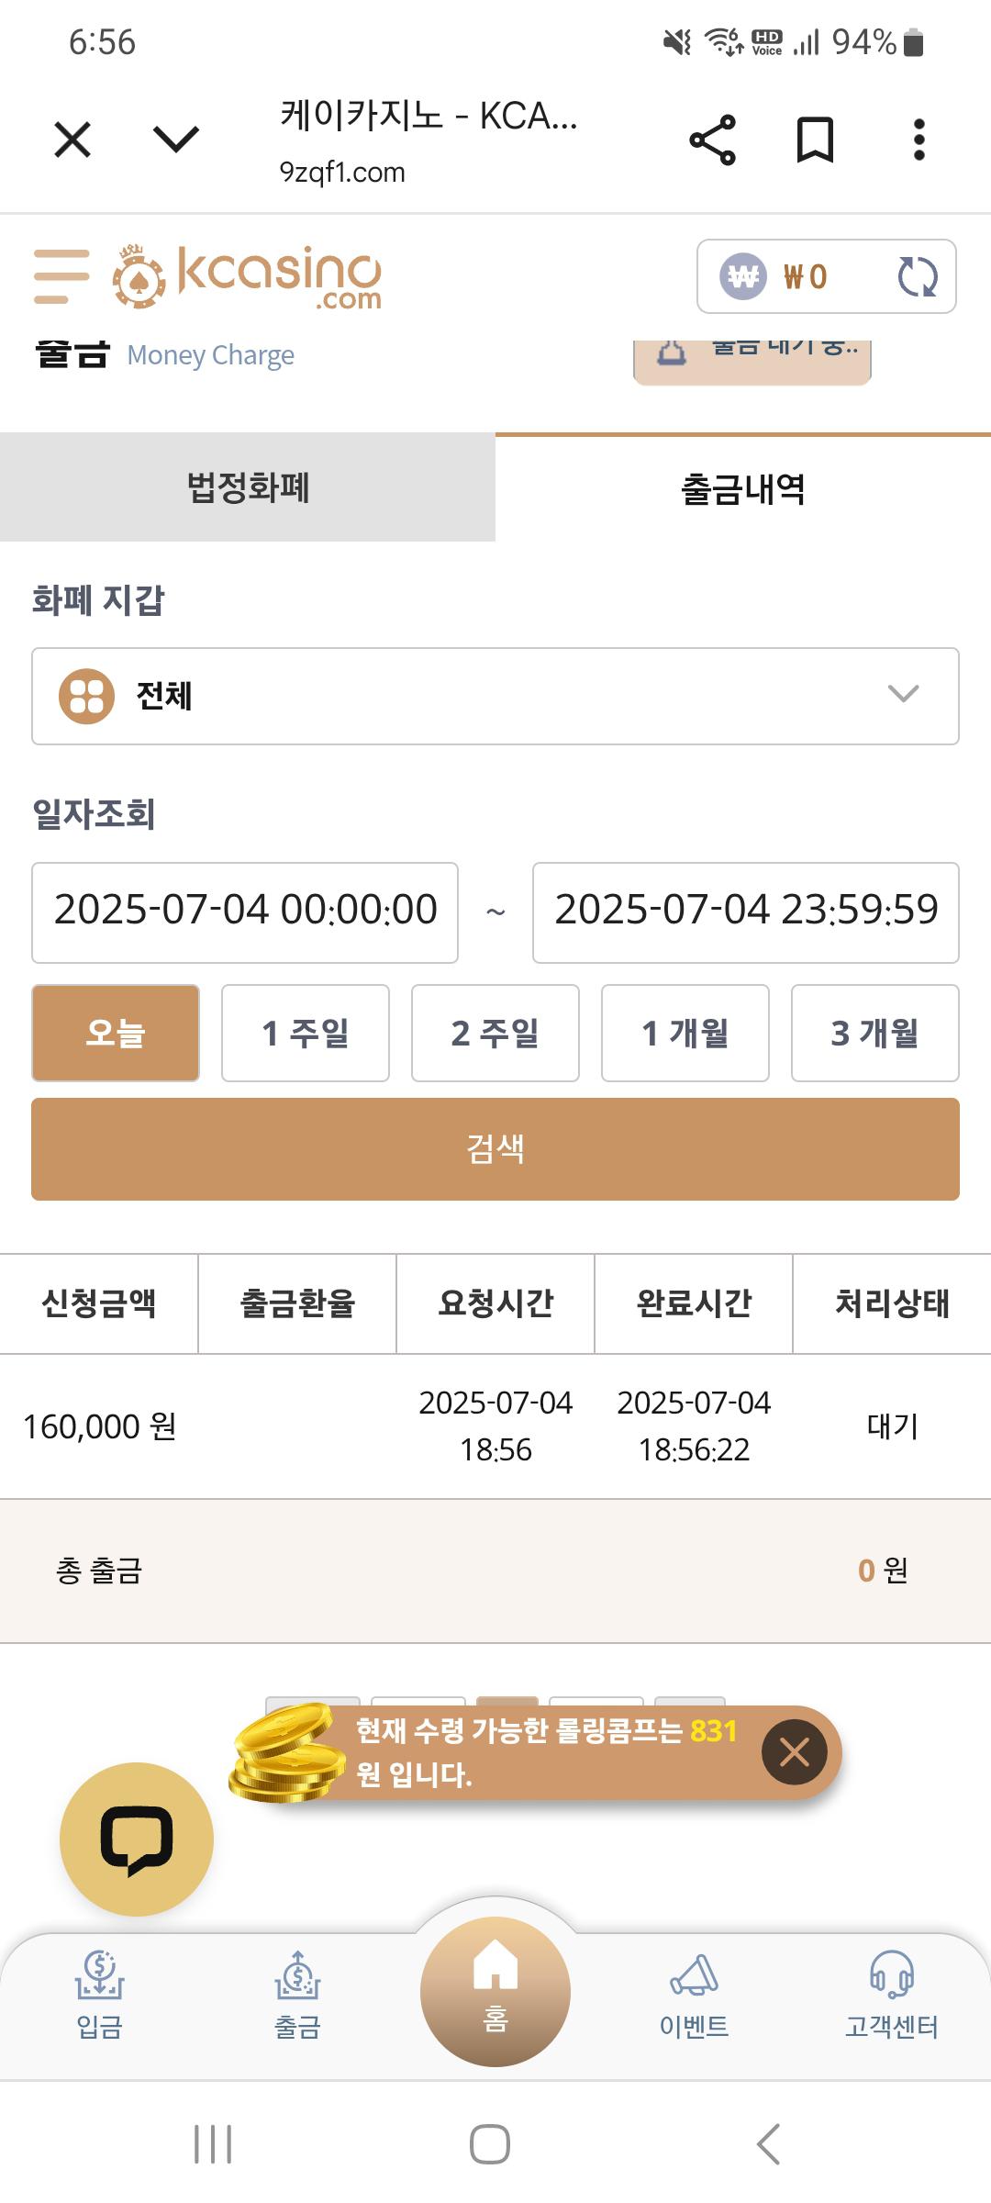The image size is (991, 2203).
Task: Share the page via browser share icon
Action: 712,140
